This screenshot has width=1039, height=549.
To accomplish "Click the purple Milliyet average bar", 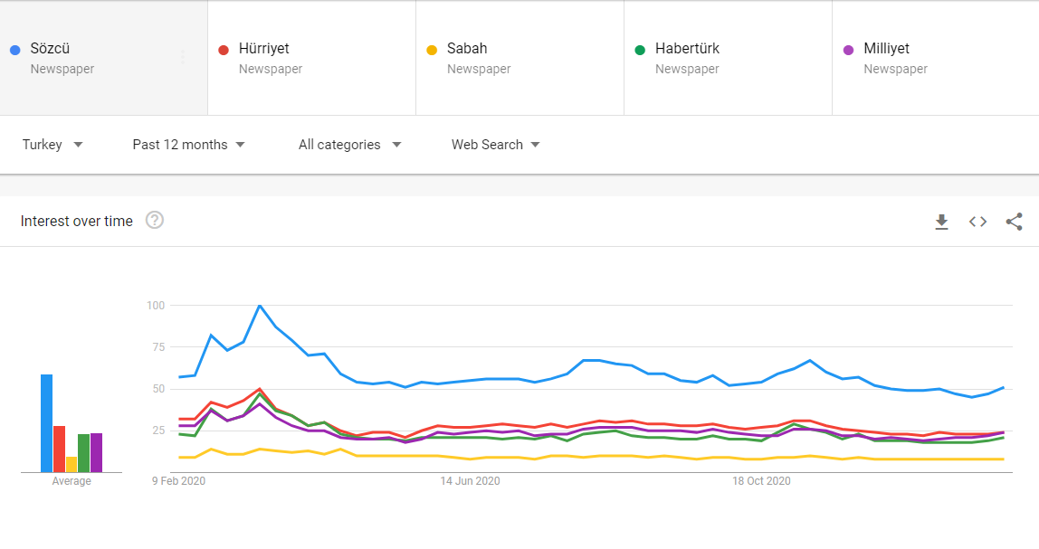I will [x=96, y=452].
